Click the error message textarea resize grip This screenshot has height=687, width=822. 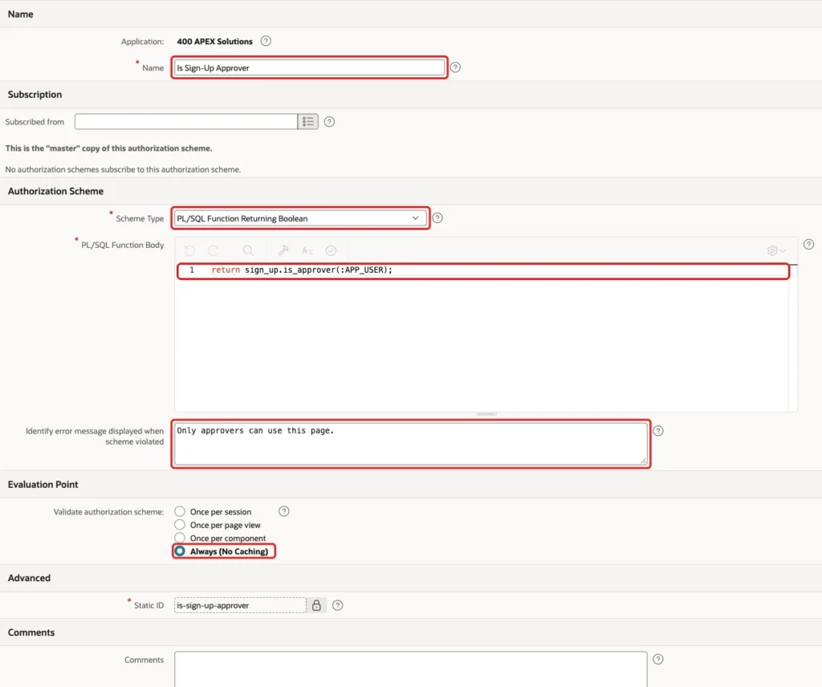[x=643, y=461]
